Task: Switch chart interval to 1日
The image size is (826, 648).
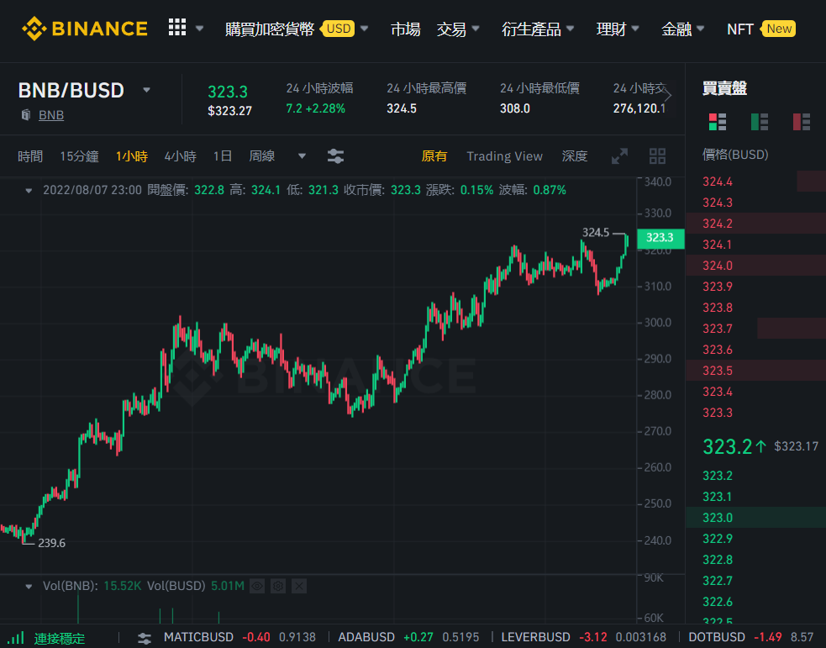Action: (223, 156)
